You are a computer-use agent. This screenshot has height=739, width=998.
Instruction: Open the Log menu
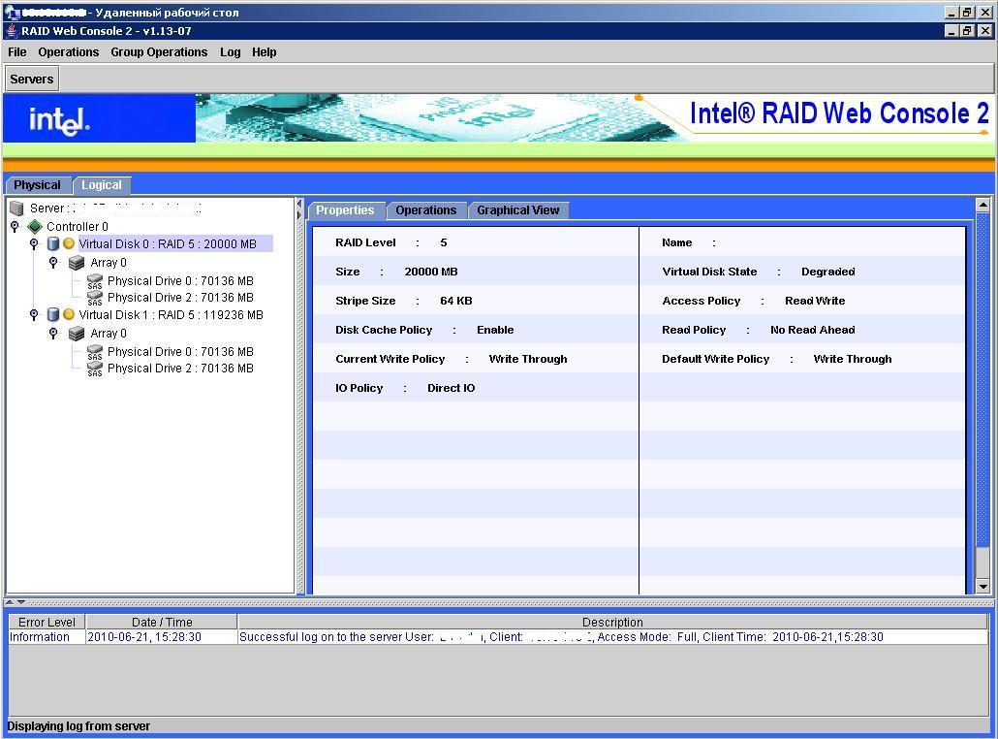tap(230, 52)
